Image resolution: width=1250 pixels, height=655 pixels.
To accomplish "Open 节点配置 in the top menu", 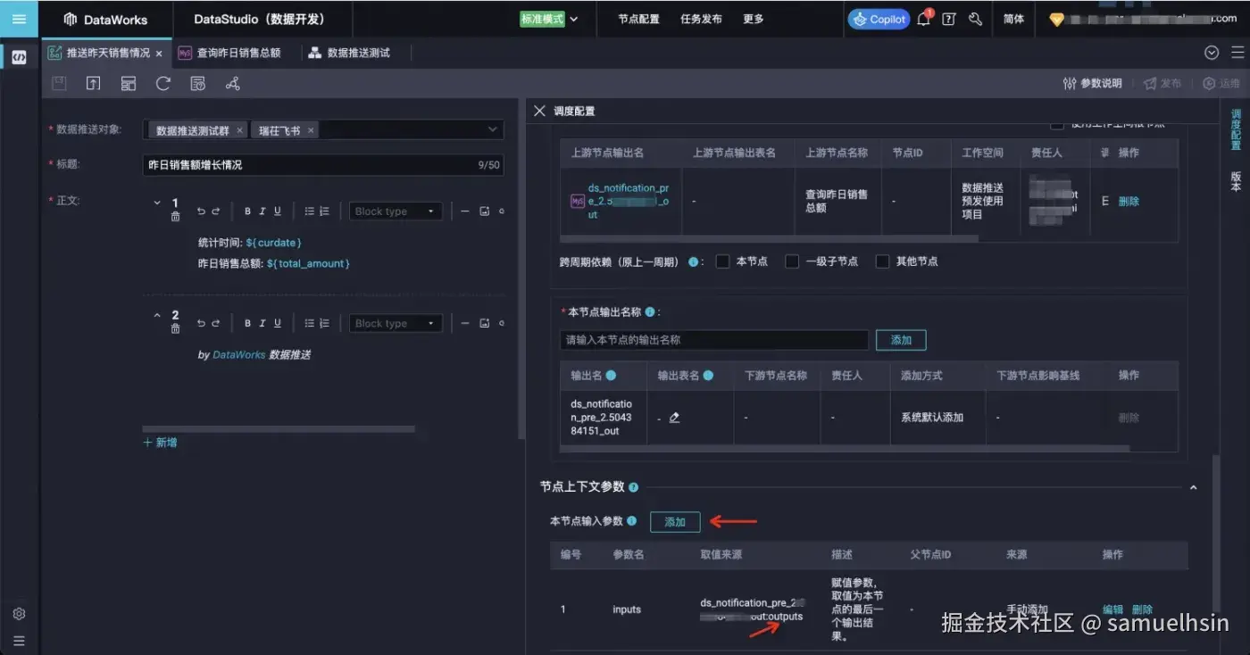I will point(638,19).
